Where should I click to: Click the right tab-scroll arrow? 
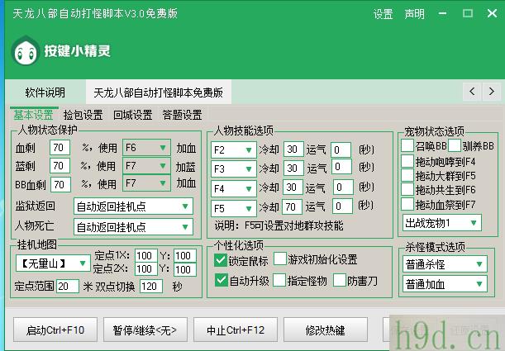pyautogui.click(x=492, y=92)
